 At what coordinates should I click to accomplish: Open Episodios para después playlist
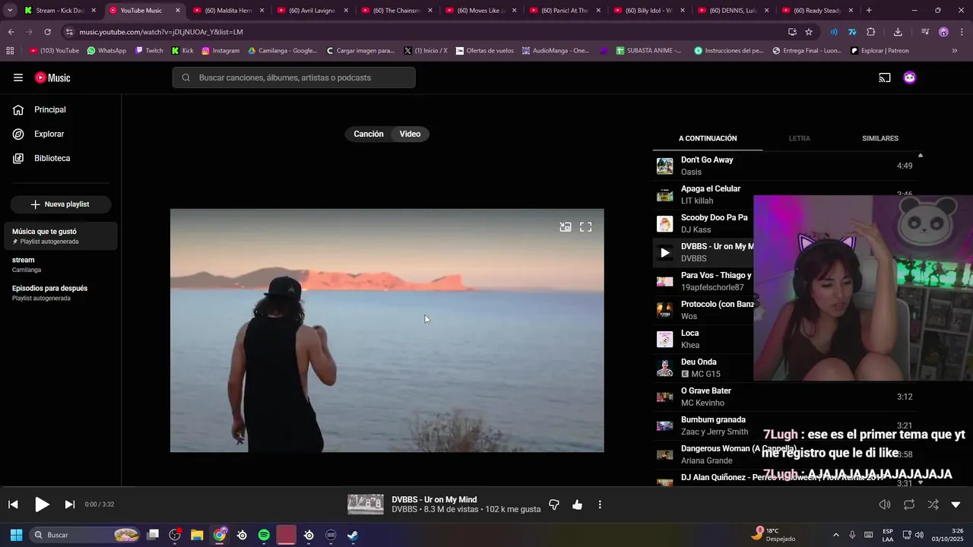[x=61, y=293]
